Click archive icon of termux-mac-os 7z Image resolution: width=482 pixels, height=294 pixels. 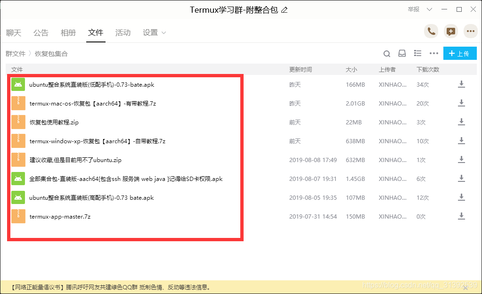point(18,103)
